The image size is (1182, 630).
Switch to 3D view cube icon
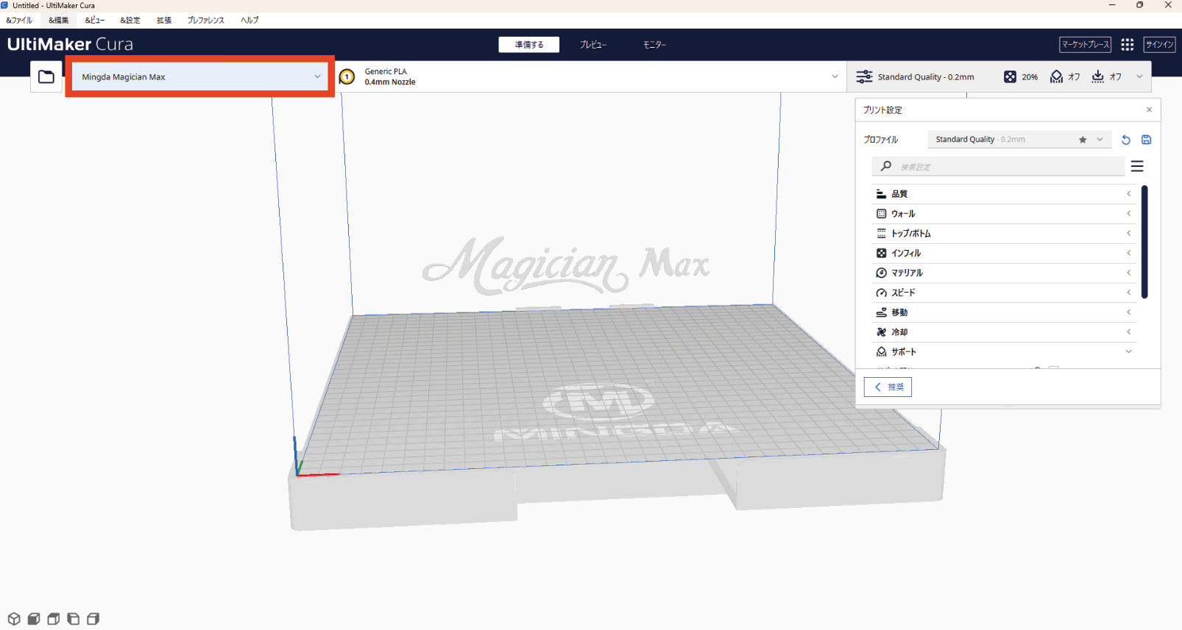pyautogui.click(x=14, y=619)
